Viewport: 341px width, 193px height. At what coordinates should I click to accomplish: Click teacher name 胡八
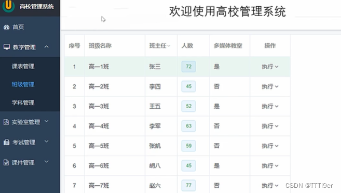pyautogui.click(x=155, y=165)
